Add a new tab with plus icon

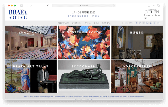point(154,5)
